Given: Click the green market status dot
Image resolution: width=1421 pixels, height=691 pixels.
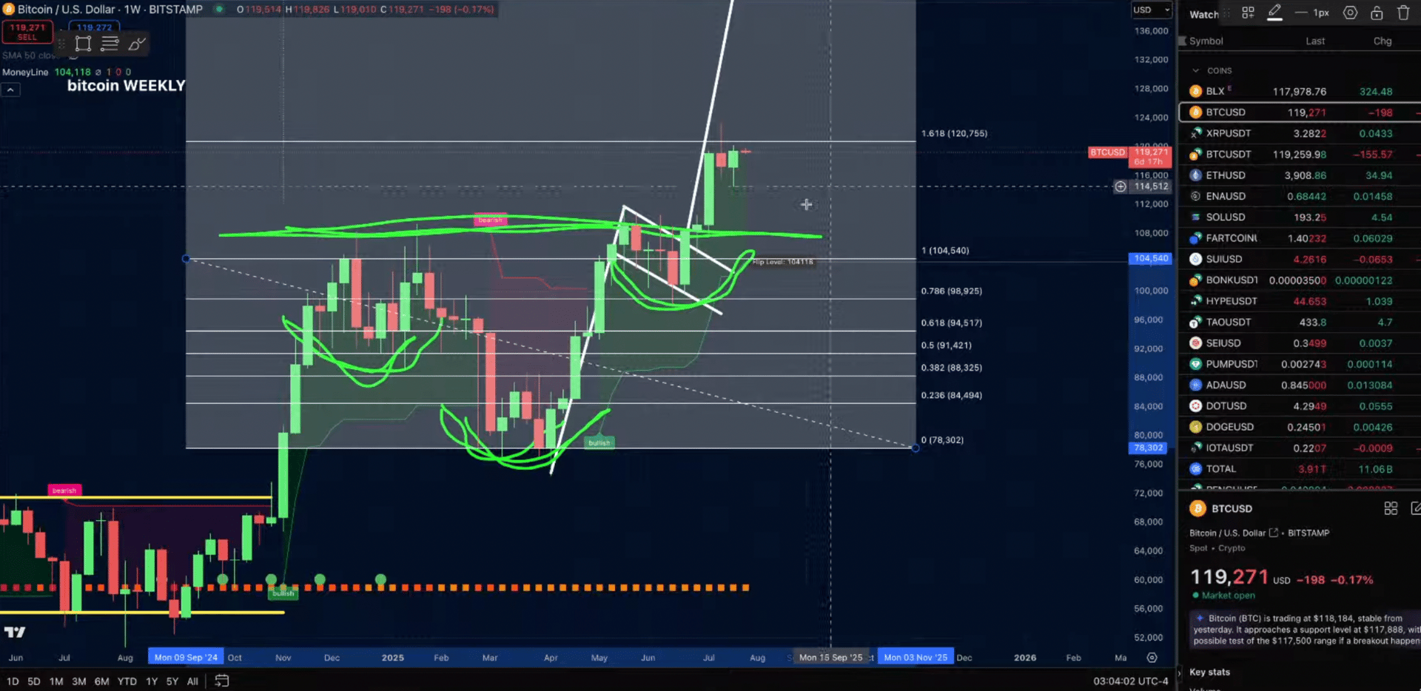Looking at the screenshot, I should (x=219, y=10).
